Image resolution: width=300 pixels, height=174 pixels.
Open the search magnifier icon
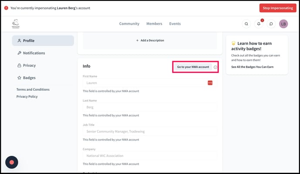246,24
